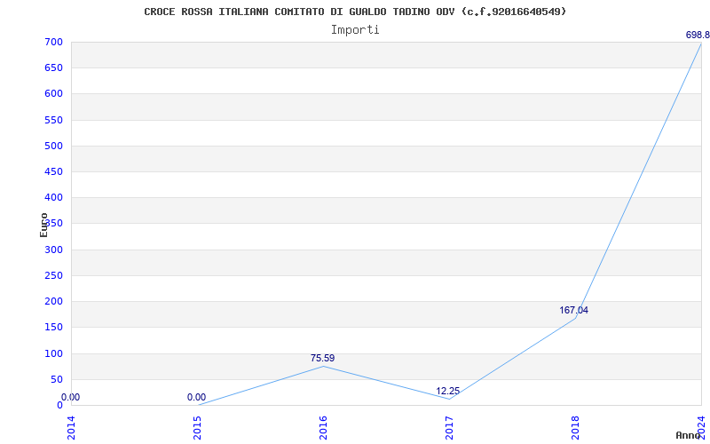This screenshot has width=710, height=444.
Task: Click the 2017 x-axis year label
Action: coord(449,428)
